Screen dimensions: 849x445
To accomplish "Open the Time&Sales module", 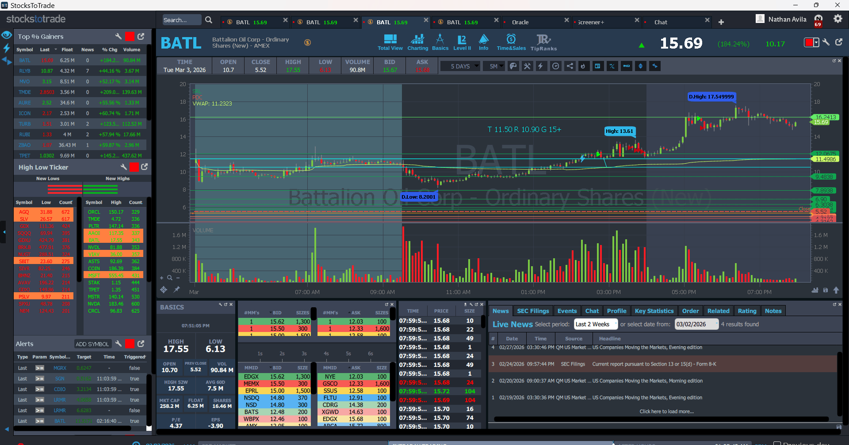I will [511, 42].
